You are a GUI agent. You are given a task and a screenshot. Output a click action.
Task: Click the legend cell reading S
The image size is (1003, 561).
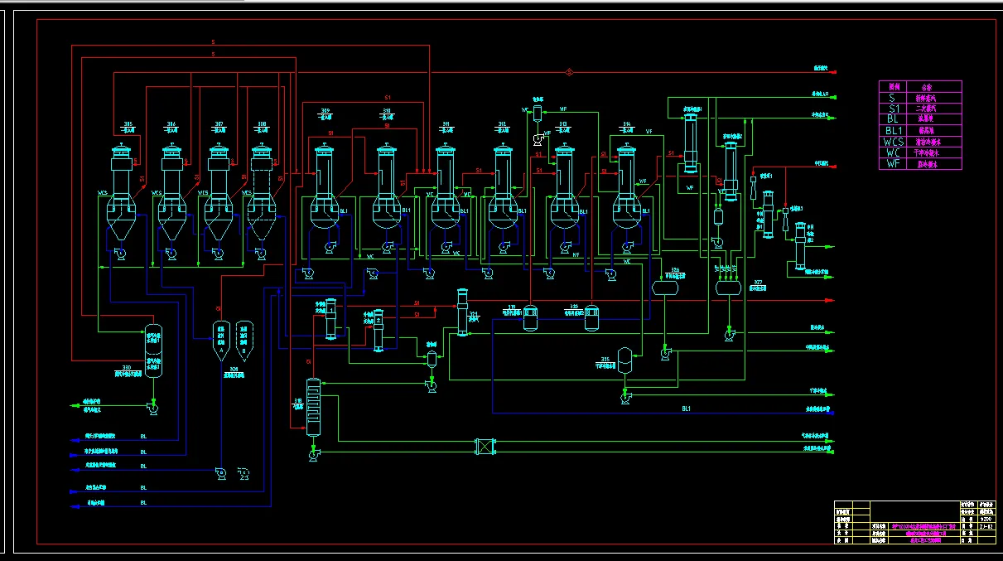(x=892, y=97)
